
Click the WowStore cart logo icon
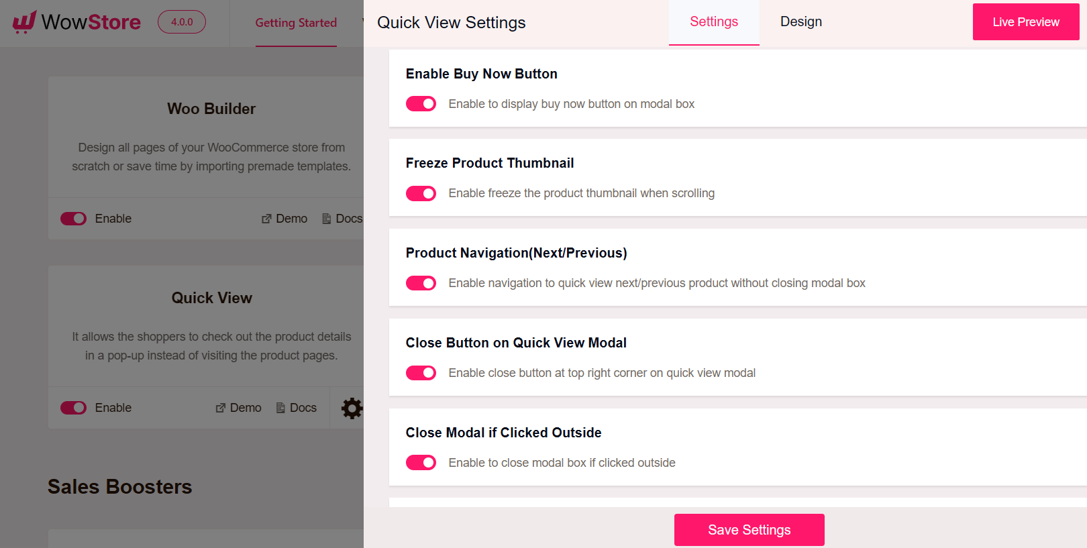pos(23,22)
